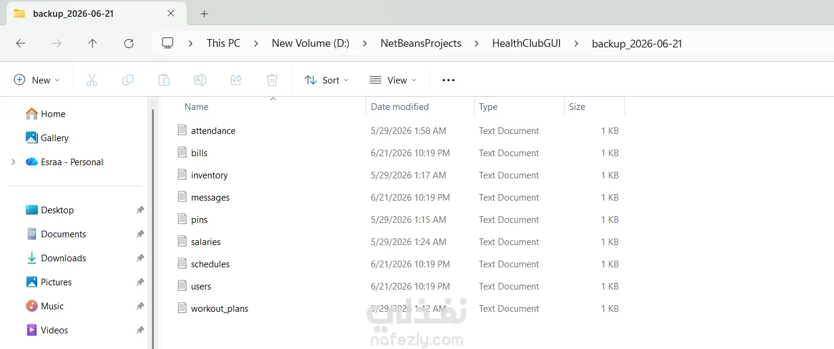
Task: Select the attendance file name
Action: [213, 131]
